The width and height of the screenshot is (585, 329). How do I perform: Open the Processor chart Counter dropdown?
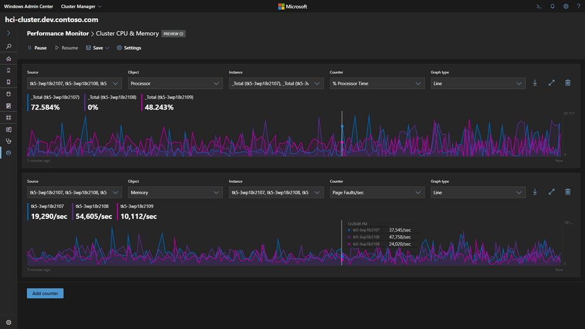(377, 84)
